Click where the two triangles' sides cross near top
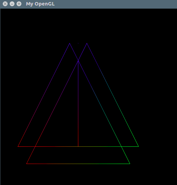177x185 pixels. point(78,61)
